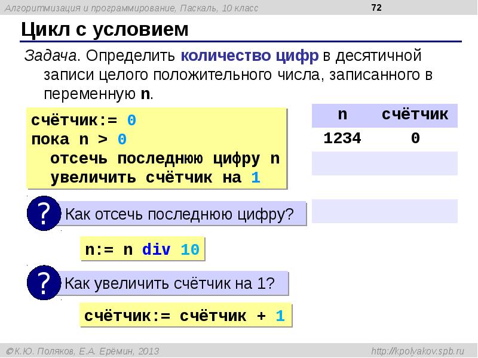
Task: Click the slide number 72
Action: point(376,8)
